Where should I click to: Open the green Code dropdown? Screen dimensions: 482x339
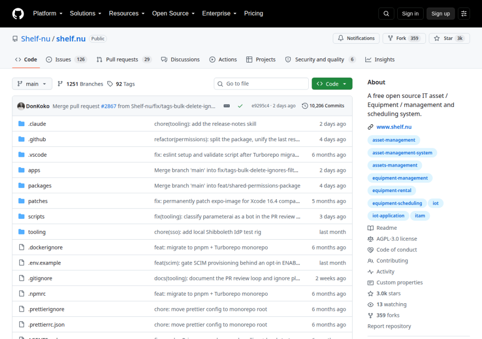click(332, 84)
